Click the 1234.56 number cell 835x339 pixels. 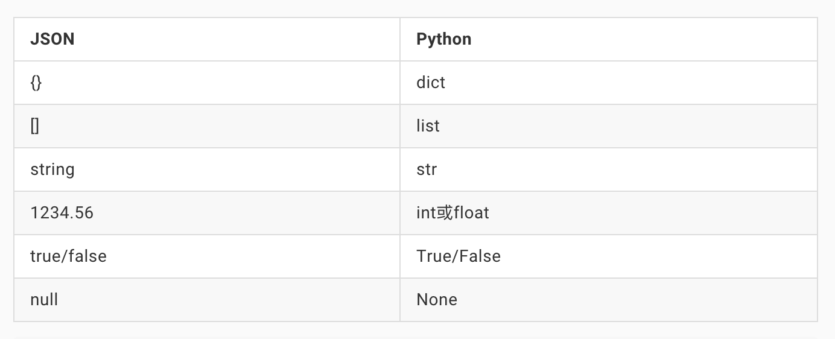click(x=62, y=213)
